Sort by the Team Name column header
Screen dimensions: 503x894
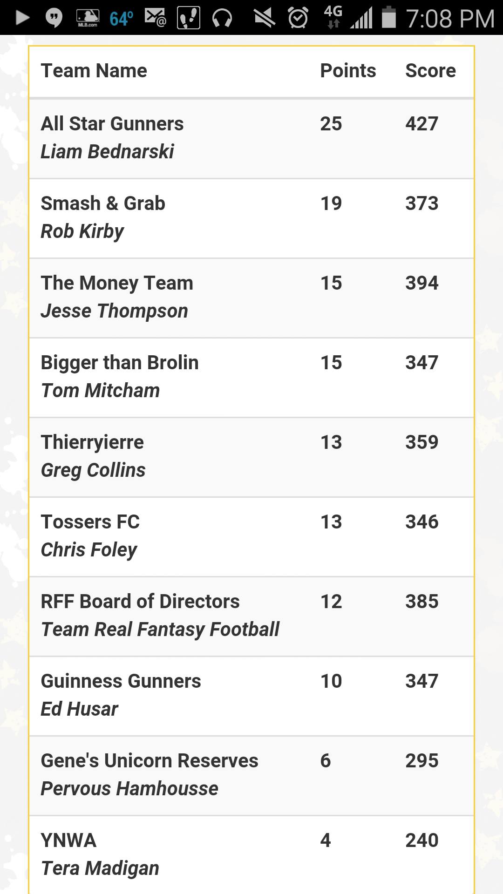point(94,71)
